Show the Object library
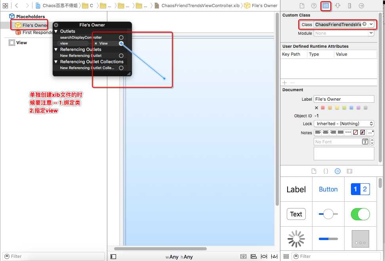The width and height of the screenshot is (385, 261). [337, 171]
